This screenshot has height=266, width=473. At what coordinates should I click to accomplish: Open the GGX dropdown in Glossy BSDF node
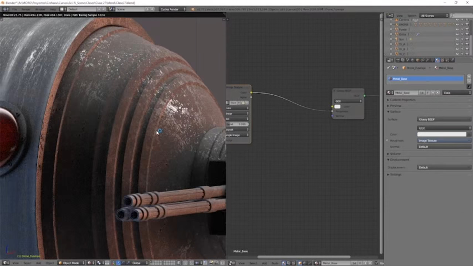(x=348, y=101)
